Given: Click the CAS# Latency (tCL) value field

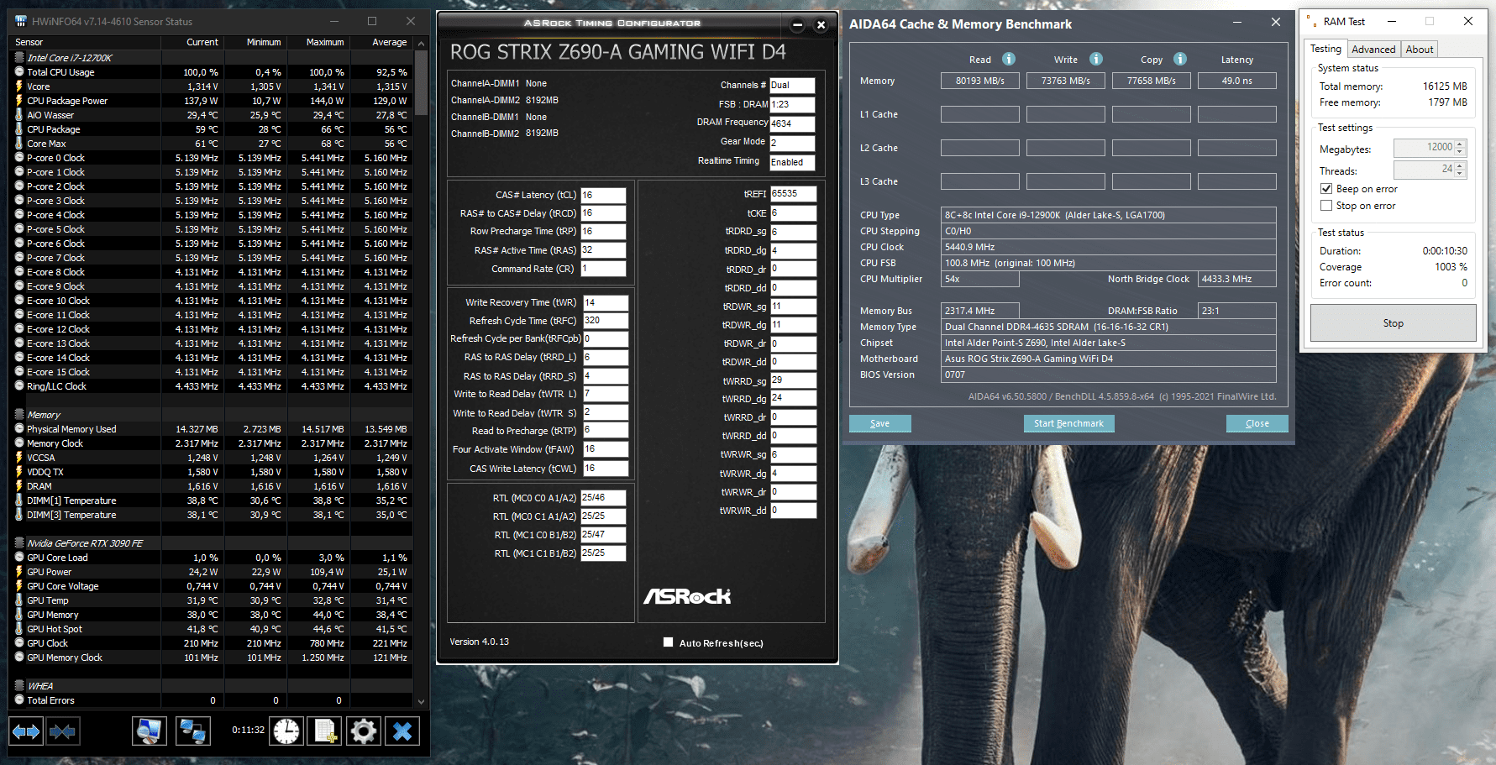Looking at the screenshot, I should pyautogui.click(x=603, y=195).
